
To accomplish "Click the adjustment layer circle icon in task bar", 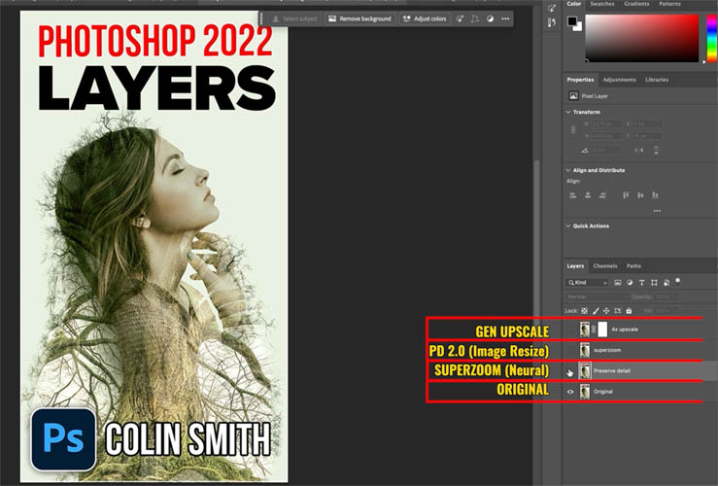I will pyautogui.click(x=490, y=18).
